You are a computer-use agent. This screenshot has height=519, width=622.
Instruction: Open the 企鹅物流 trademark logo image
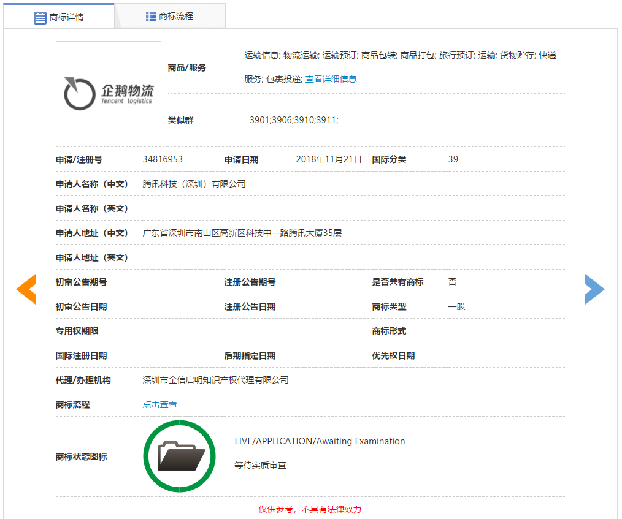(109, 94)
